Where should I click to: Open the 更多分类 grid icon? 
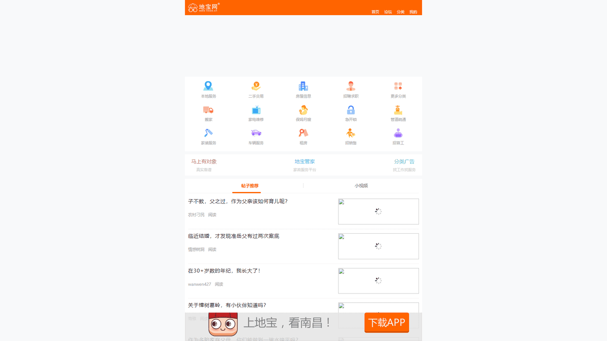pos(398,86)
